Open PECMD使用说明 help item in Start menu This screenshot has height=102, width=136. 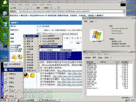pyautogui.click(x=13, y=64)
